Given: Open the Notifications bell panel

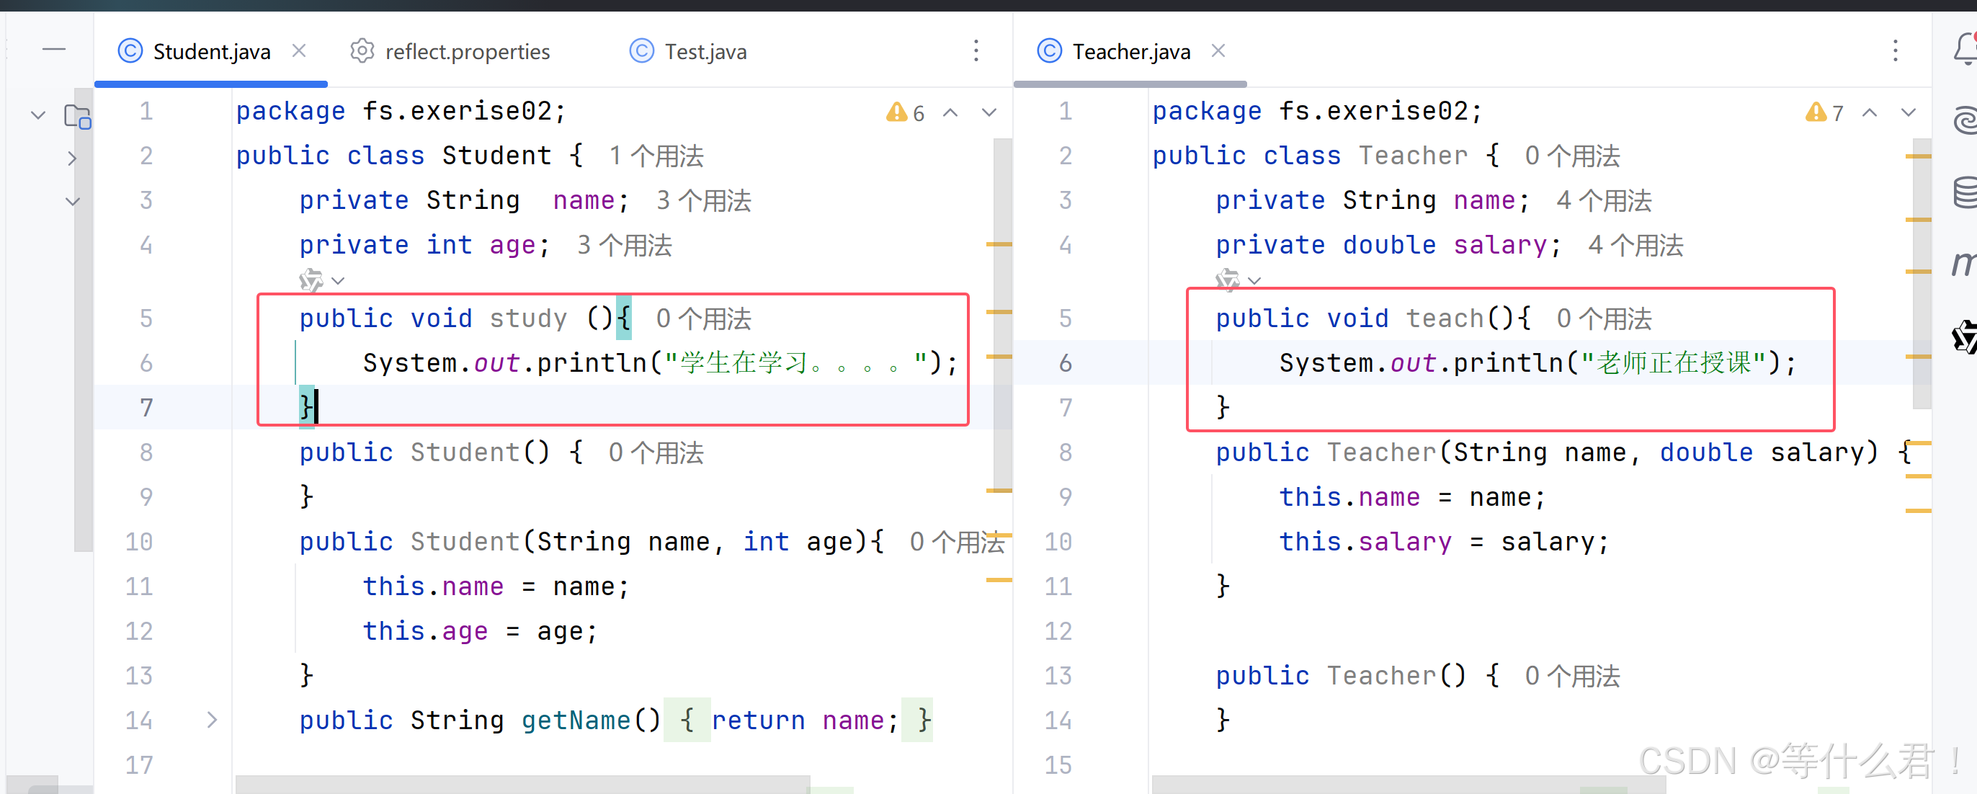Looking at the screenshot, I should coord(1965,49).
